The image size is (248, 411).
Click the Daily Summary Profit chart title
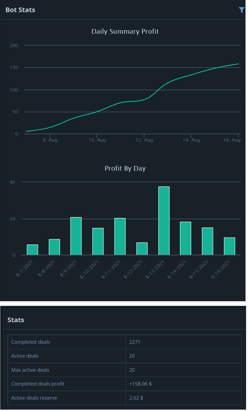(125, 31)
